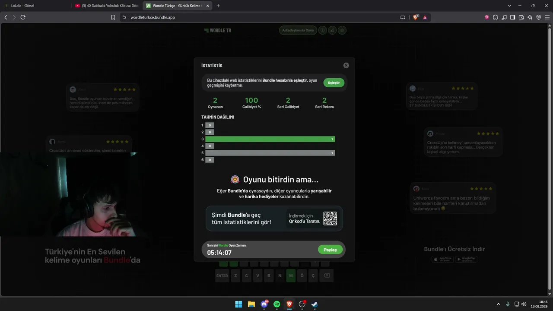Open the media control music note icon
This screenshot has width=553, height=311.
click(504, 17)
